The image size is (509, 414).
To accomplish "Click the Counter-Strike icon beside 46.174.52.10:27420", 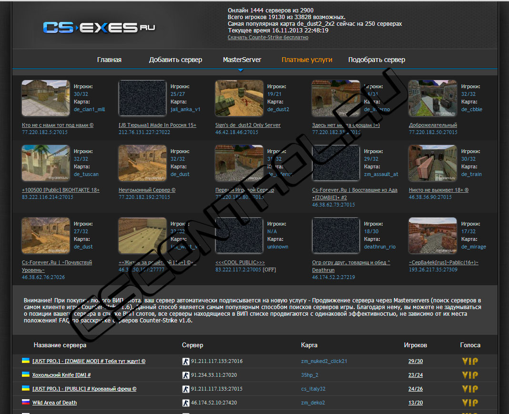I will click(186, 403).
